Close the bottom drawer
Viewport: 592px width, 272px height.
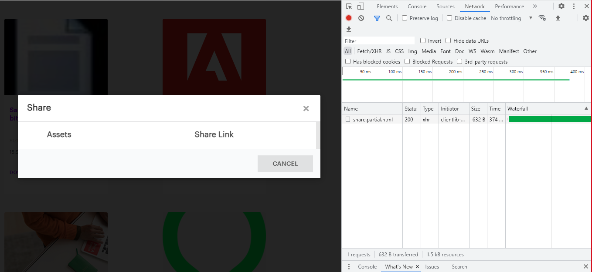tap(586, 266)
